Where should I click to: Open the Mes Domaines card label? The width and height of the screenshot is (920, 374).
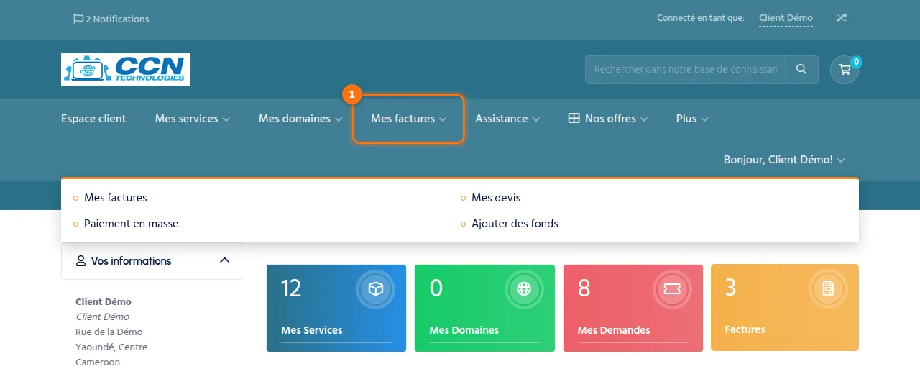point(464,330)
